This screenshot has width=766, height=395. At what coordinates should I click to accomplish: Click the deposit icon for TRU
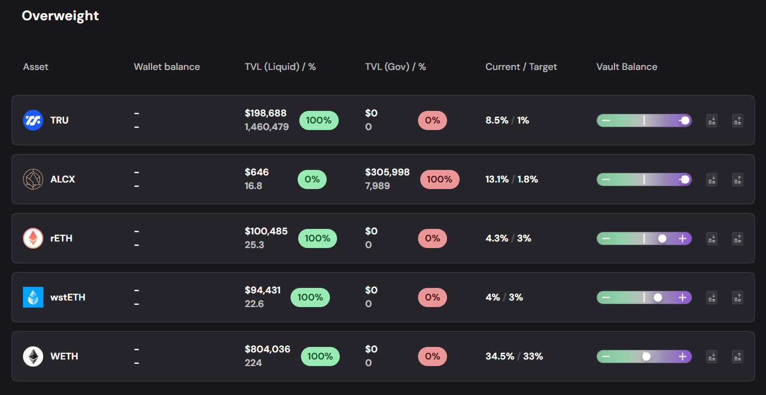click(712, 120)
